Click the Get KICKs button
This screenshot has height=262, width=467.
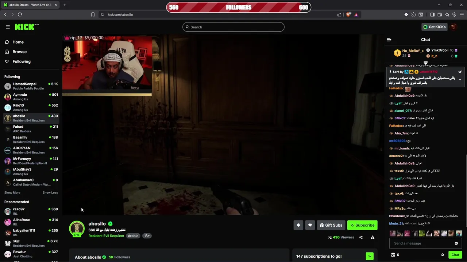coord(434,27)
